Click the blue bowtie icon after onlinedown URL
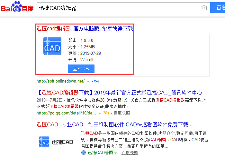This screenshot has height=158, width=225. click(96, 81)
